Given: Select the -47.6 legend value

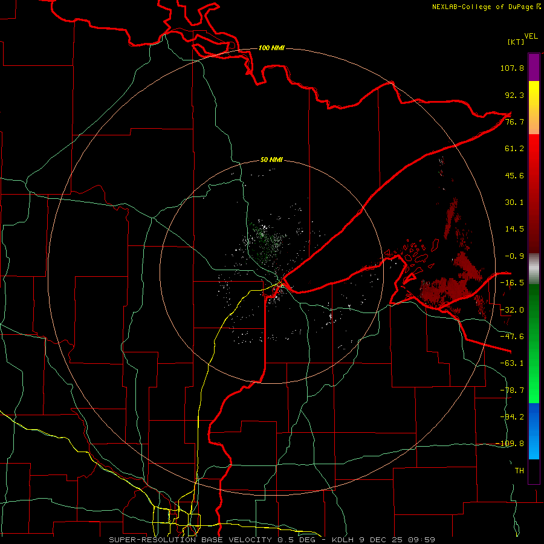Looking at the screenshot, I should pos(512,337).
